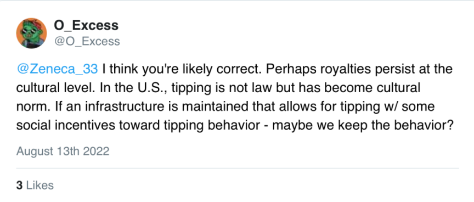The height and width of the screenshot is (202, 474).
Task: Open the @O_Excess handle profile
Action: 87,41
